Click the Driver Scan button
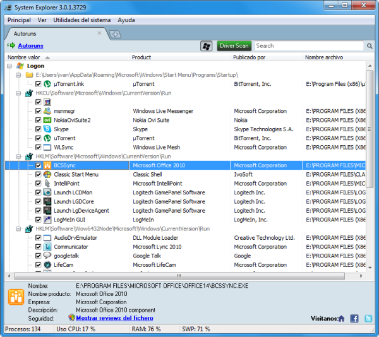The image size is (379, 337). coord(234,46)
